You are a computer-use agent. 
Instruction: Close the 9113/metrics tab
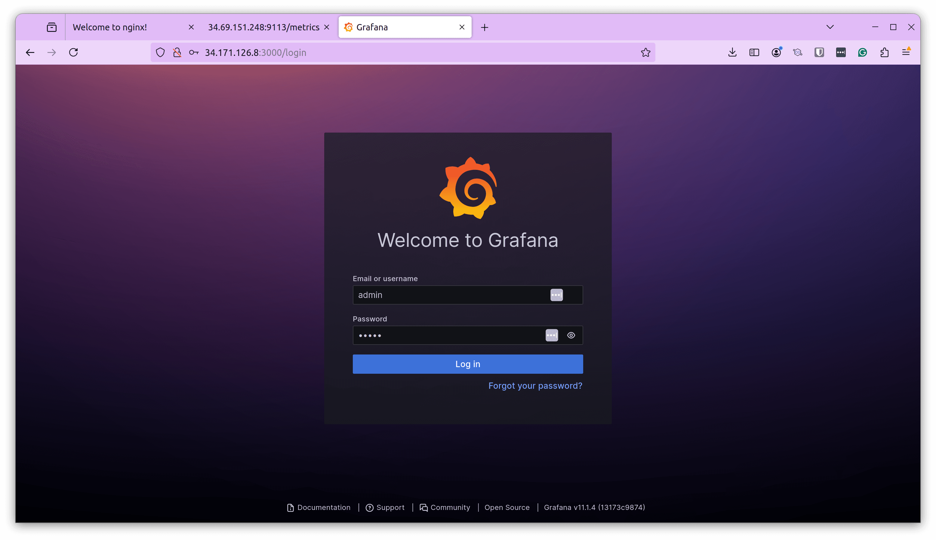point(326,27)
